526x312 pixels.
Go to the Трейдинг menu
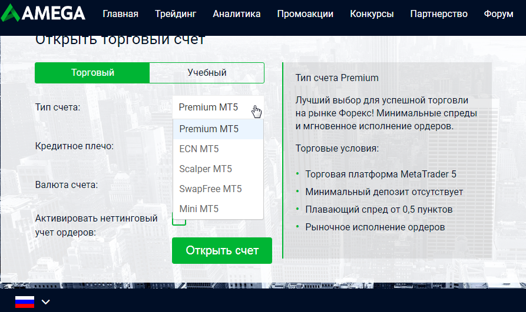pos(176,14)
